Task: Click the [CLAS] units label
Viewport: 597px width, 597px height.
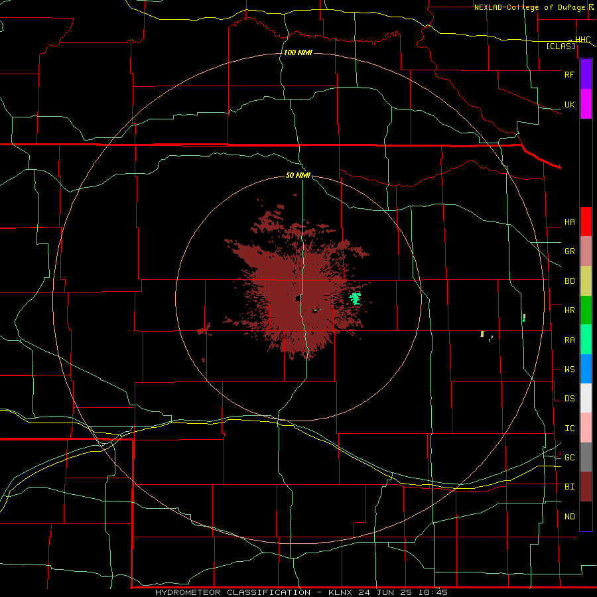Action: tap(561, 46)
